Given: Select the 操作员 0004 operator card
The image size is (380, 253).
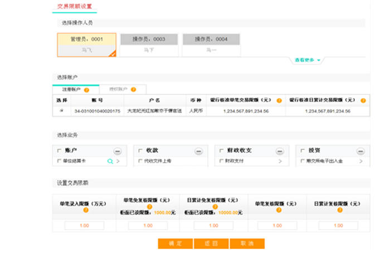Looking at the screenshot, I should click(211, 45).
